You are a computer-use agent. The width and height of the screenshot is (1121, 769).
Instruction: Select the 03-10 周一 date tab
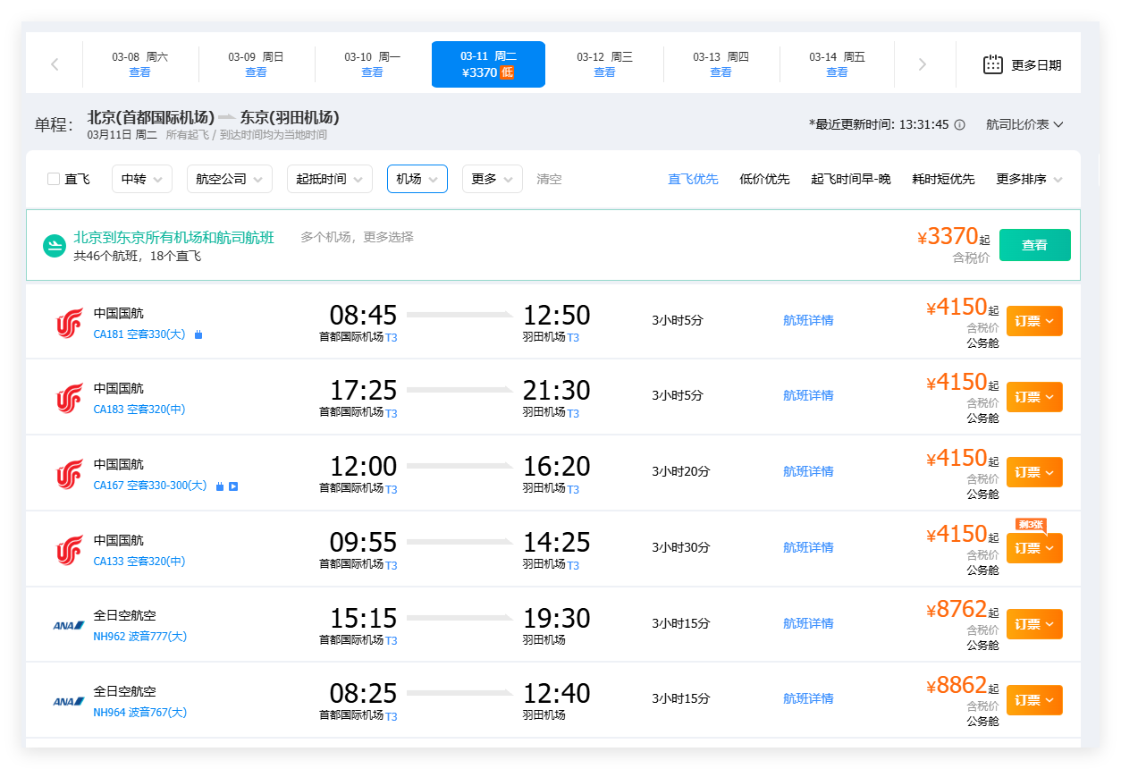pyautogui.click(x=373, y=64)
